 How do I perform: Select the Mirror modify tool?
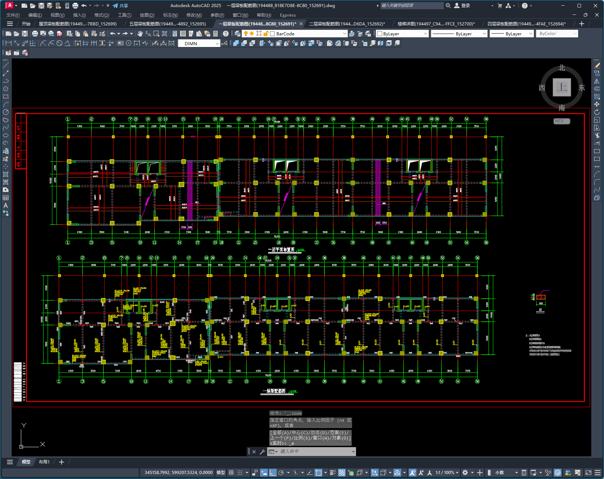pyautogui.click(x=597, y=81)
